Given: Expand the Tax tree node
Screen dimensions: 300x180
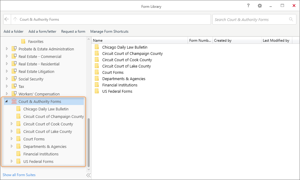Looking at the screenshot, I should pos(7,86).
